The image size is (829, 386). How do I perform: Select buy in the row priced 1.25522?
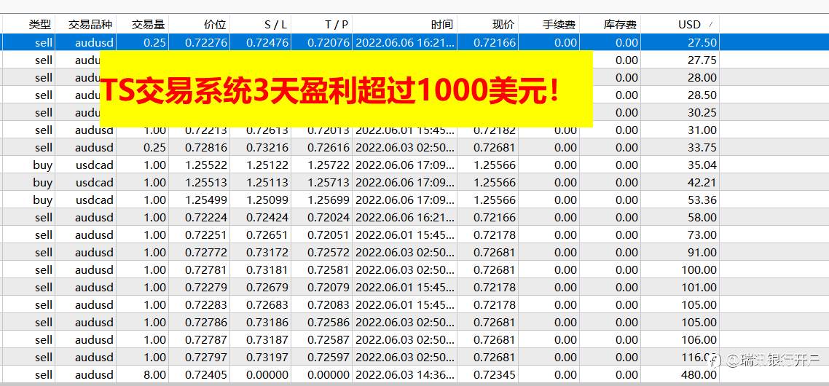point(43,165)
